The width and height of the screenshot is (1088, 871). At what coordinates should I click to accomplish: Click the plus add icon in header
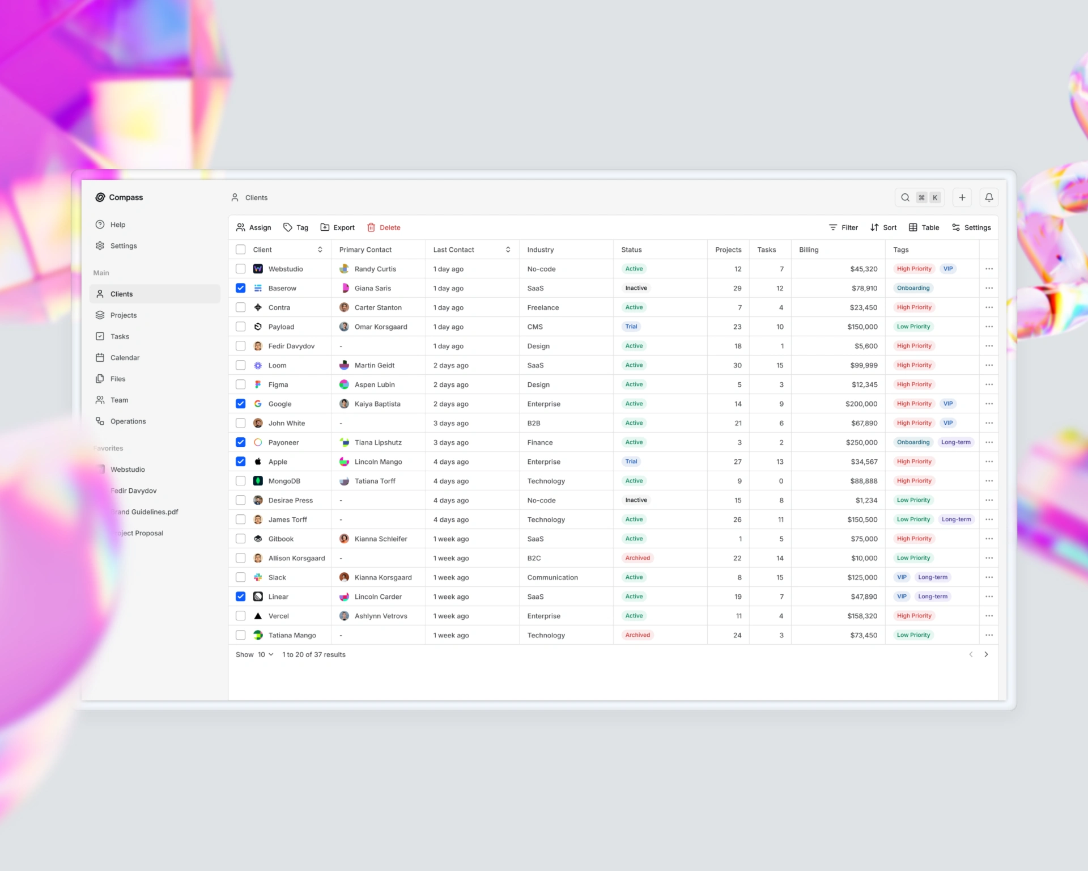[x=962, y=197]
